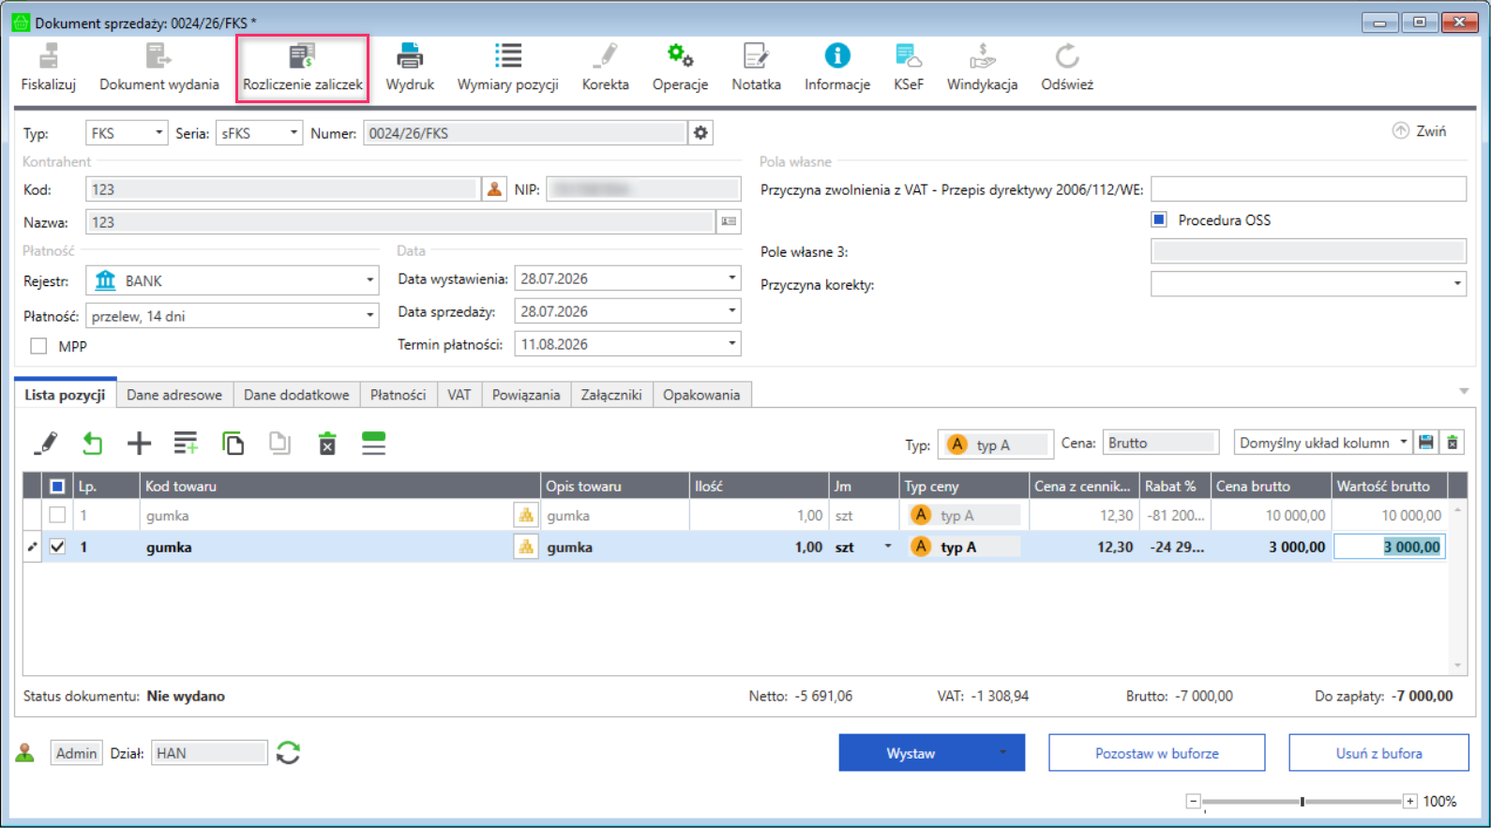The height and width of the screenshot is (828, 1491).
Task: Open stock icon in the selected gumka row
Action: (526, 547)
